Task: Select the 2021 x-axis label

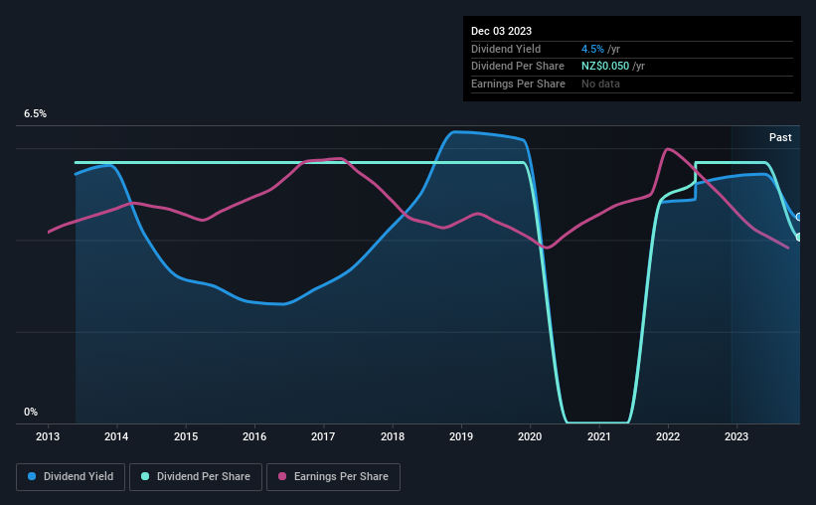Action: pos(599,436)
